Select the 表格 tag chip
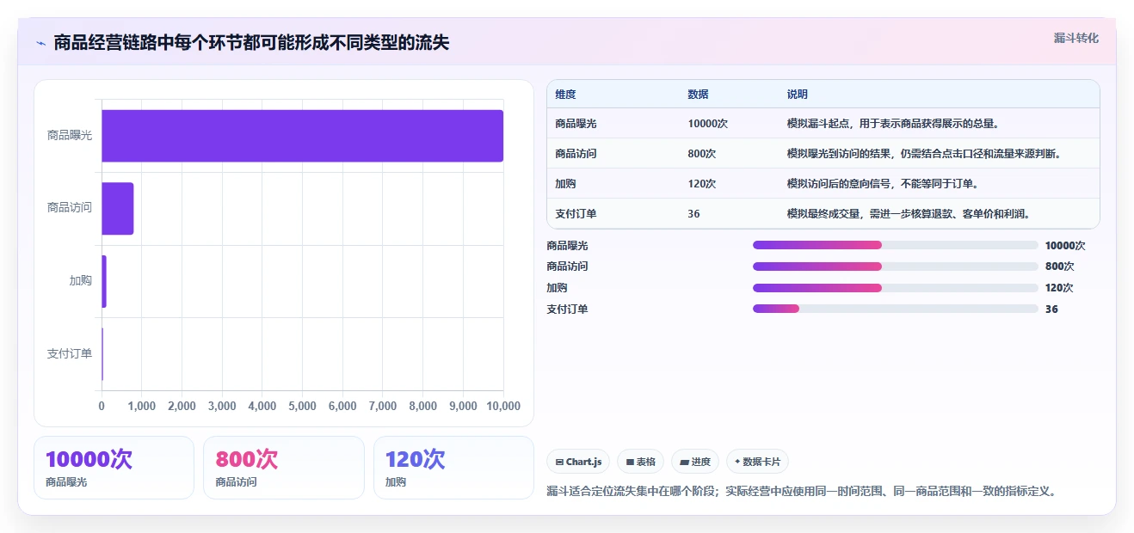 click(x=641, y=462)
